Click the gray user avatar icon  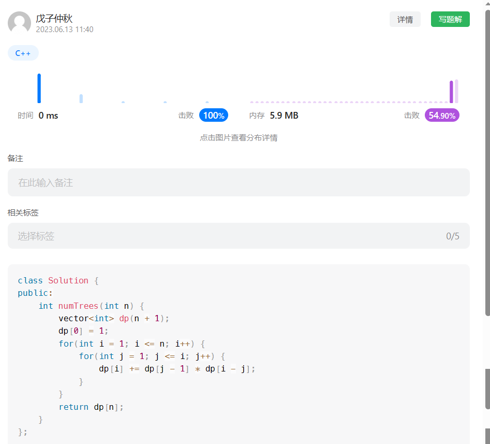tap(19, 23)
